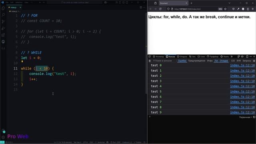Toggle the Отладка console filter
256x144 pixels.
pyautogui.click(x=224, y=61)
